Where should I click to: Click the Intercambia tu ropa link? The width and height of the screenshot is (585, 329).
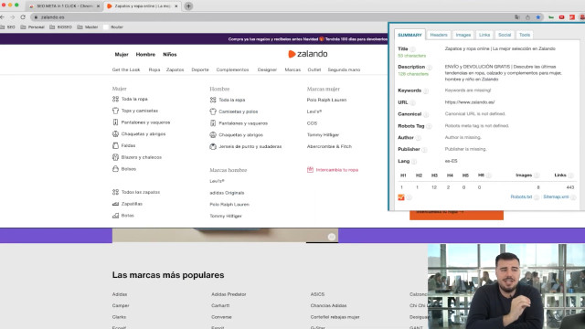coord(337,170)
